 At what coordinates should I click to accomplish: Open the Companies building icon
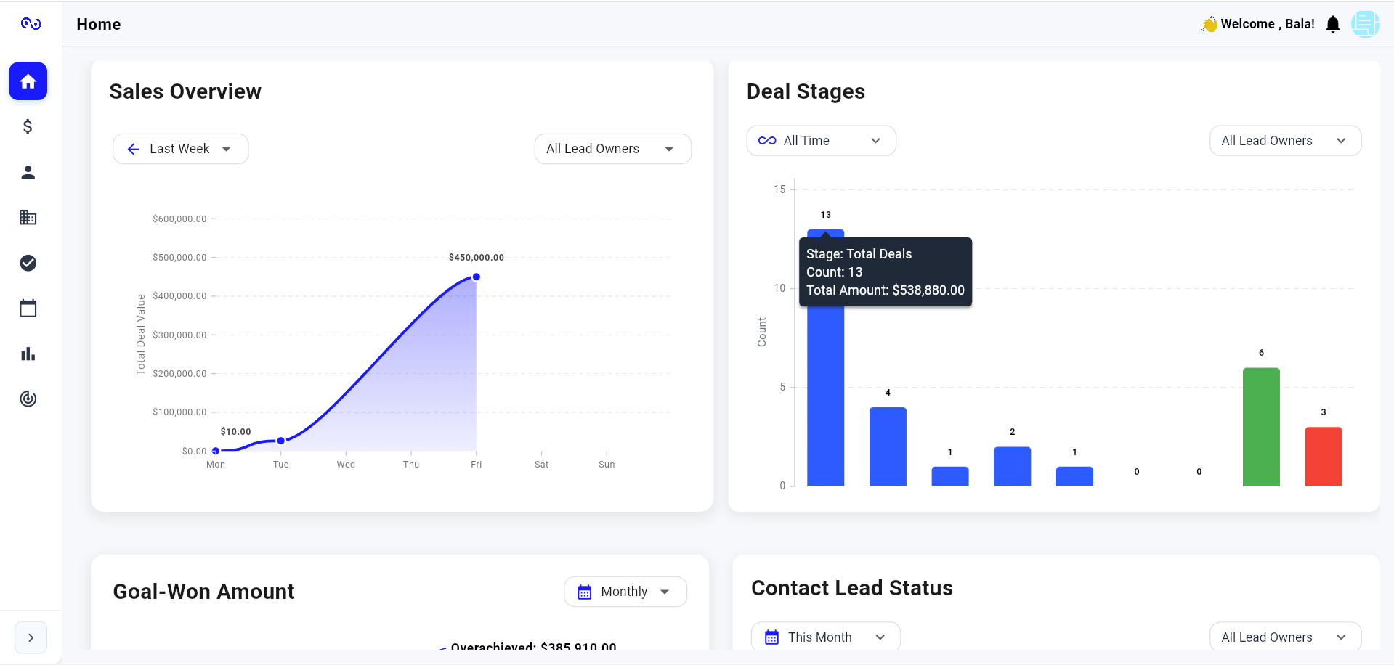click(28, 217)
